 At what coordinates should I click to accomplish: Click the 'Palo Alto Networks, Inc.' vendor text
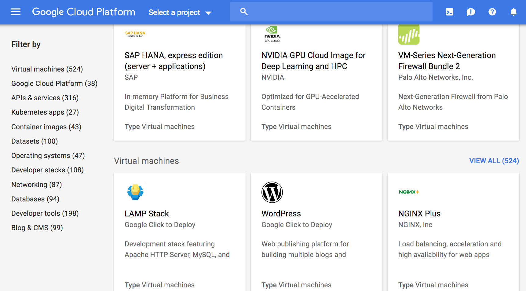click(x=436, y=77)
